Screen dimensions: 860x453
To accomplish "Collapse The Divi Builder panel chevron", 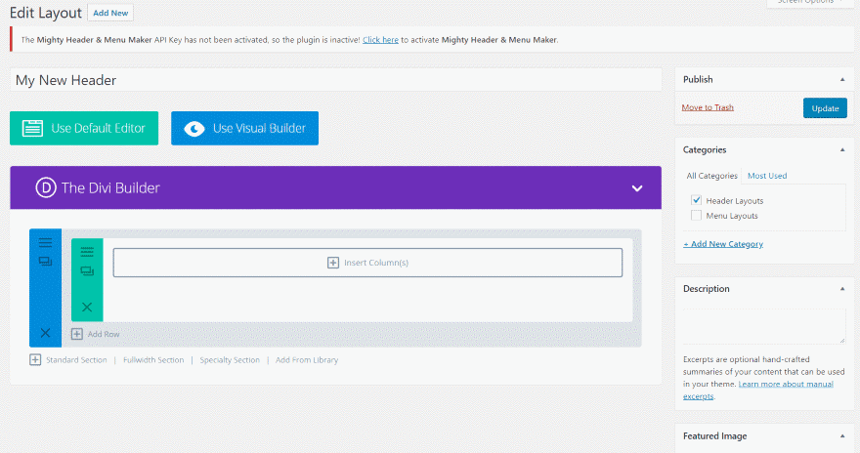I will pyautogui.click(x=637, y=187).
